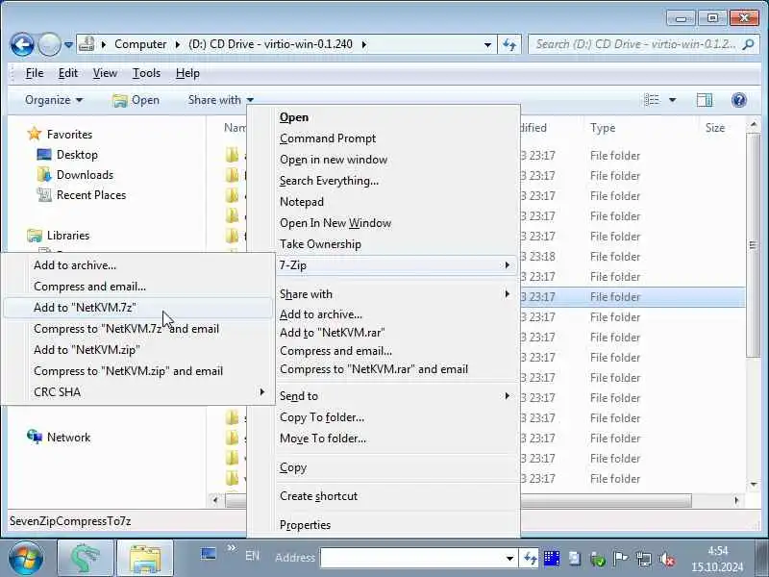The width and height of the screenshot is (769, 577).
Task: Open the Help menu
Action: [x=187, y=73]
